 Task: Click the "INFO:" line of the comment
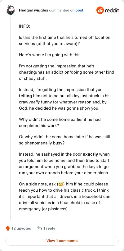[x=24, y=26]
